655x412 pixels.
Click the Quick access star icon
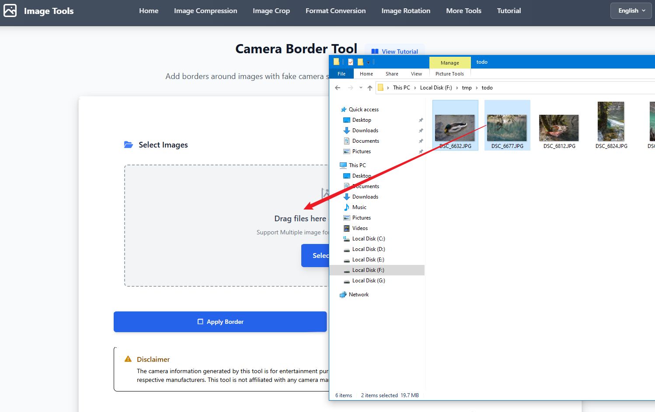pos(344,110)
